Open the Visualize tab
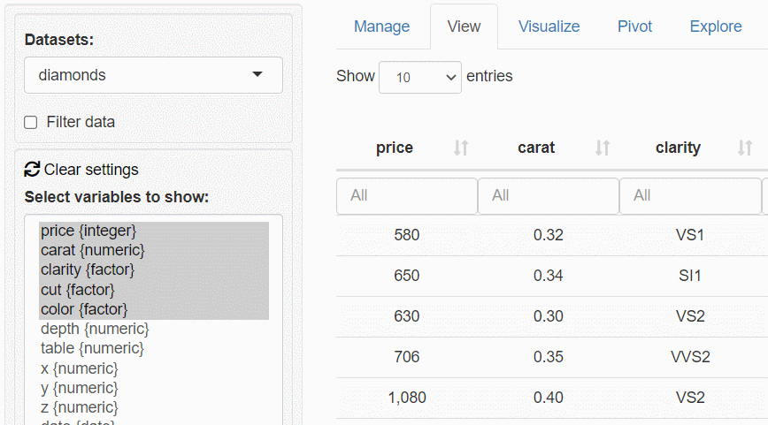Image resolution: width=768 pixels, height=425 pixels. [549, 27]
